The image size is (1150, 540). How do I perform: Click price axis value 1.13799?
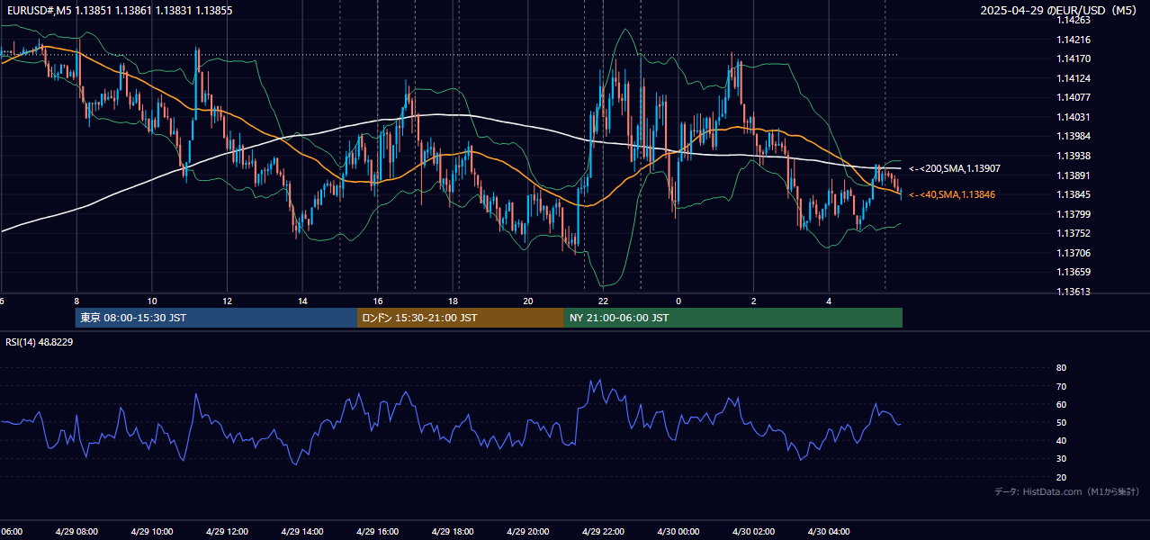click(x=1073, y=214)
